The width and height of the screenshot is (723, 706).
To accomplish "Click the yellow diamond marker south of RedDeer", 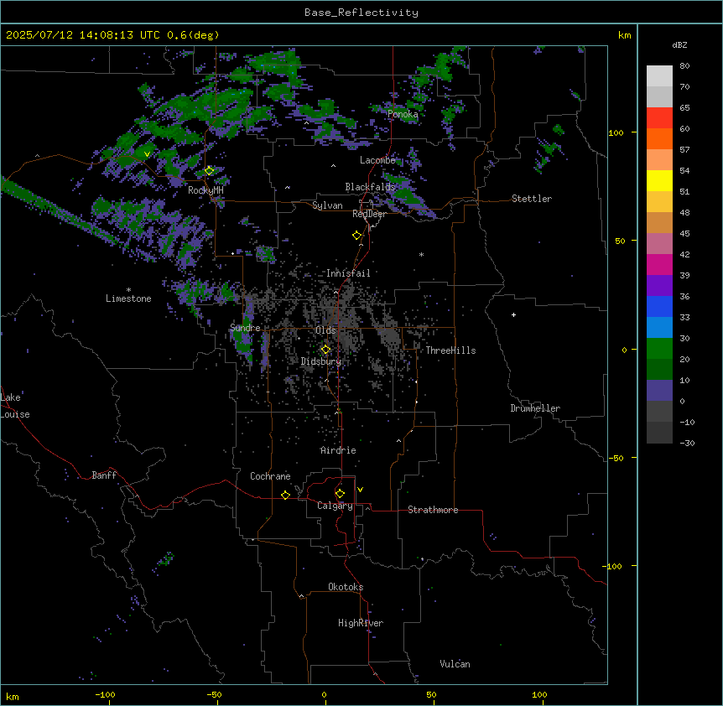I will (x=356, y=236).
